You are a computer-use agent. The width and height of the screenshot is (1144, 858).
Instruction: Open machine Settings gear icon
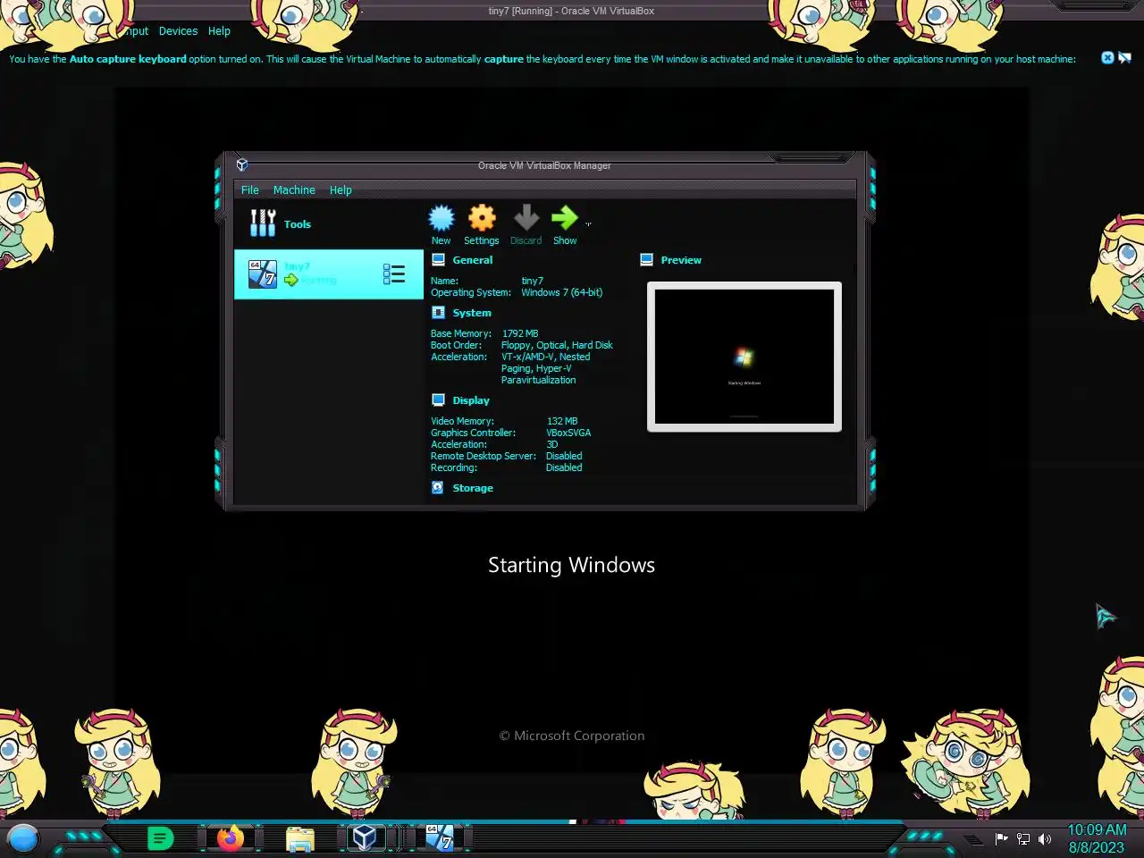pos(482,218)
